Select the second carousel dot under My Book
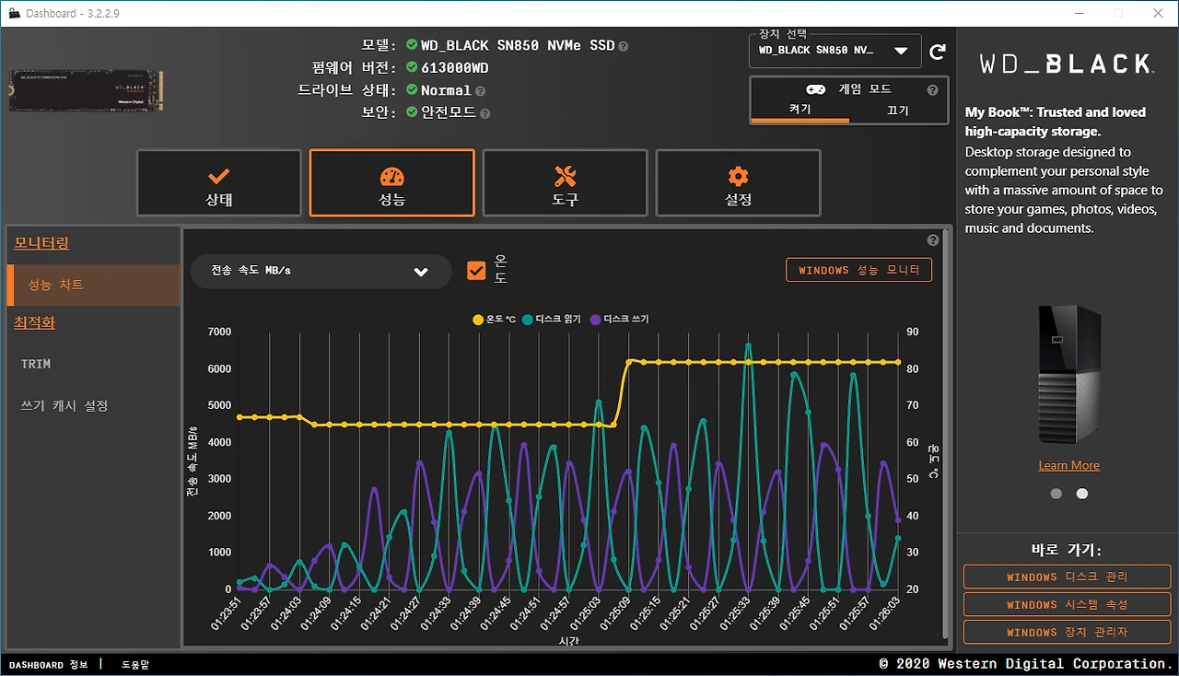 [1081, 493]
